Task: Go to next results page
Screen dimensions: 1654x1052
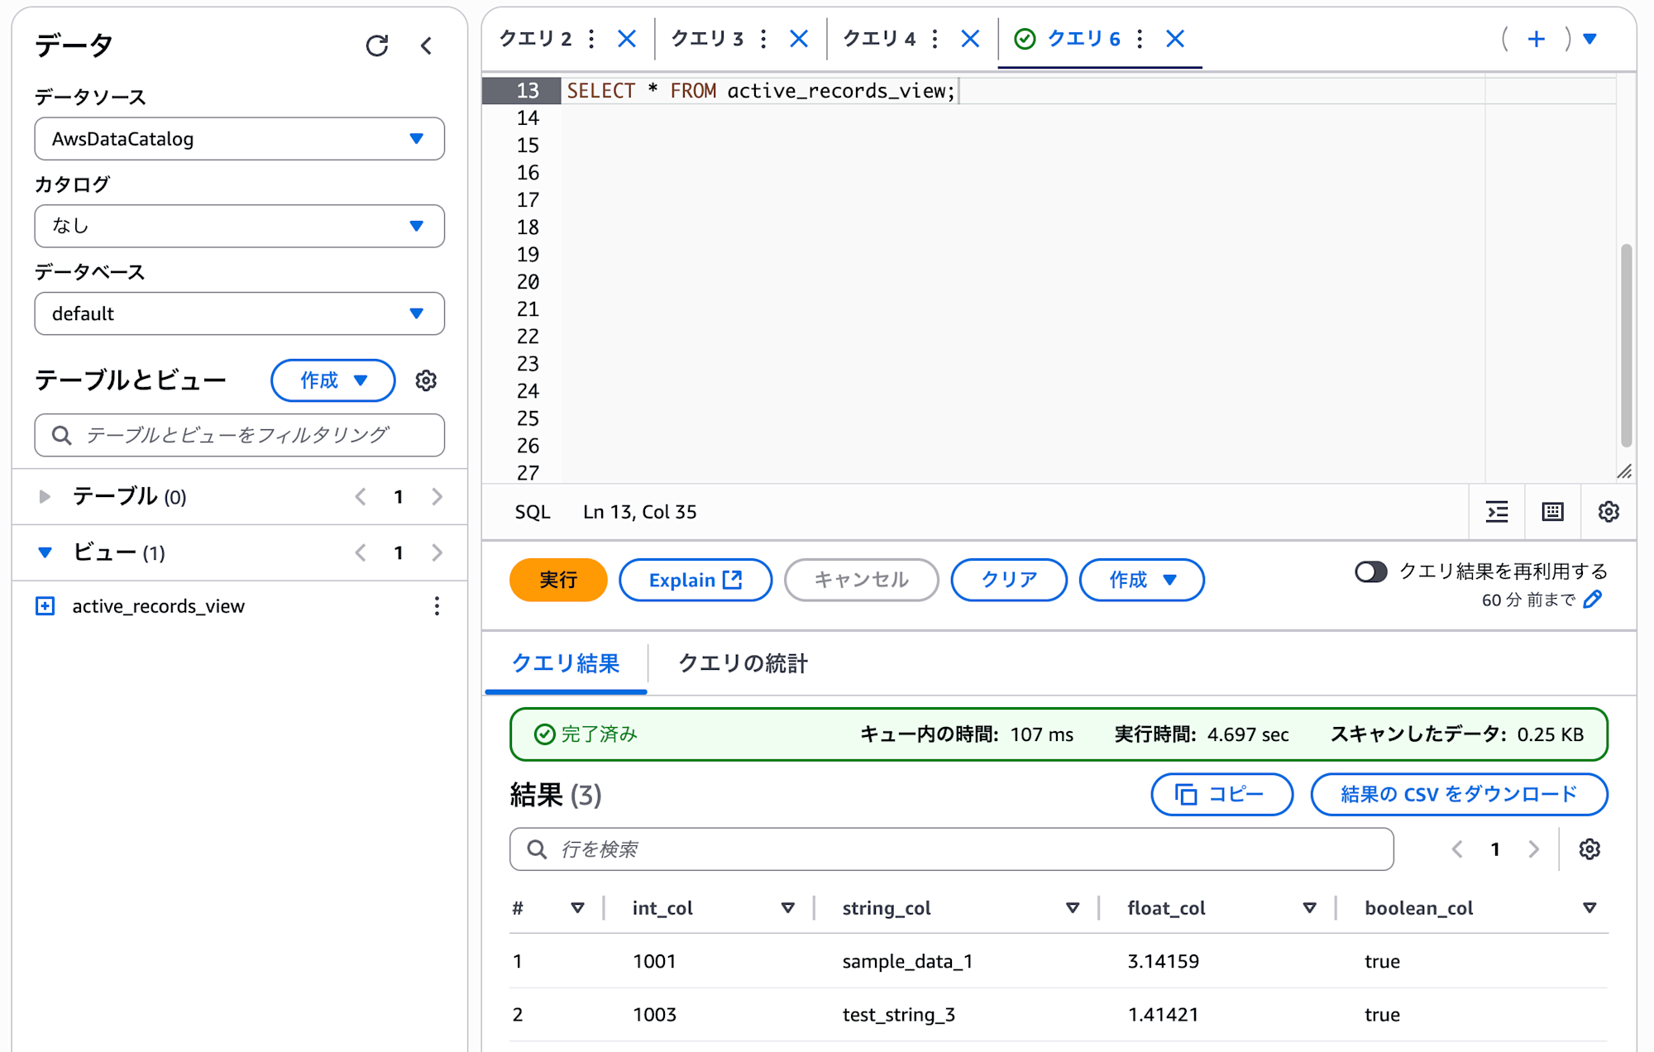Action: tap(1534, 849)
